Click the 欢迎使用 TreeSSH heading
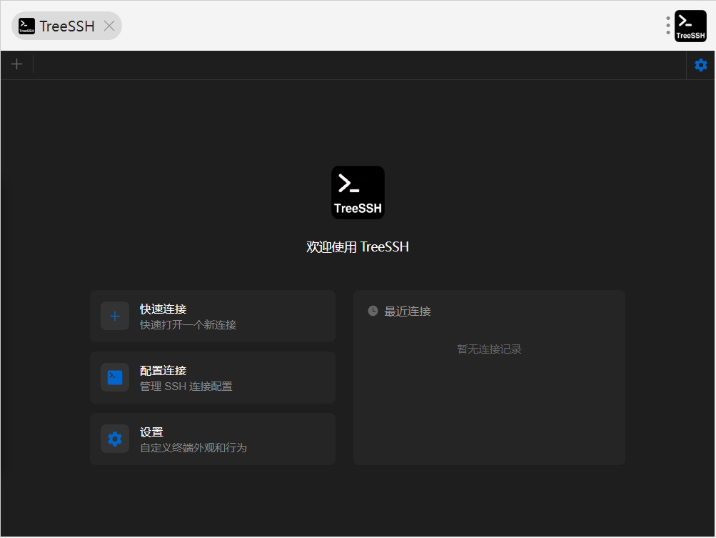 pos(358,246)
